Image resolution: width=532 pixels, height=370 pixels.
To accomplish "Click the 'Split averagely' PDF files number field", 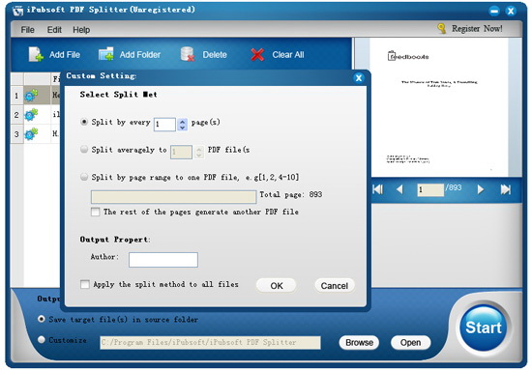I will [181, 152].
